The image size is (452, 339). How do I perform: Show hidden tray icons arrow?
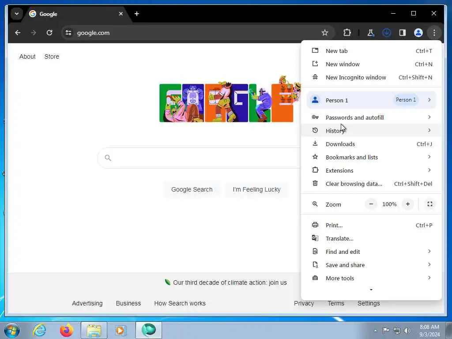point(375,331)
